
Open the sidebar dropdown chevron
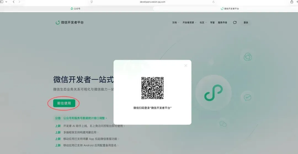click(6, 2)
